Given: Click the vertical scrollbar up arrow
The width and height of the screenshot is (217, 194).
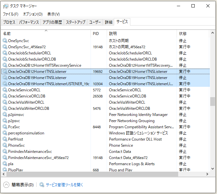Looking at the screenshot, I should tap(212, 33).
